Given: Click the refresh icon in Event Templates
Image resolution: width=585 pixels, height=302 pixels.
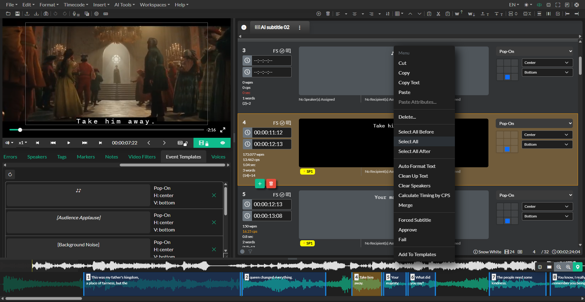Looking at the screenshot, I should (10, 174).
